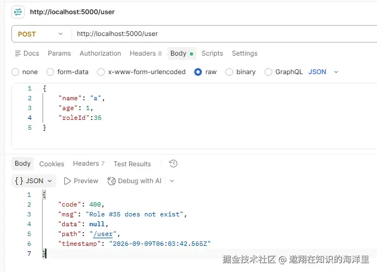This screenshot has width=377, height=272.
Task: Follow the /user path link in response
Action: (103, 234)
